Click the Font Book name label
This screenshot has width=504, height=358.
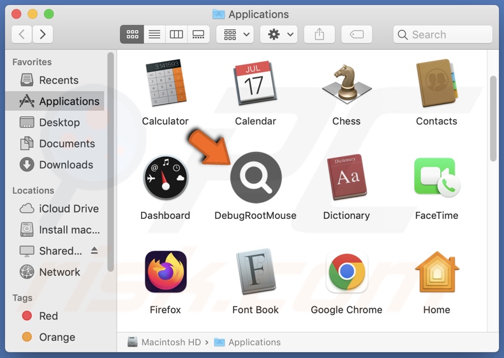[256, 310]
